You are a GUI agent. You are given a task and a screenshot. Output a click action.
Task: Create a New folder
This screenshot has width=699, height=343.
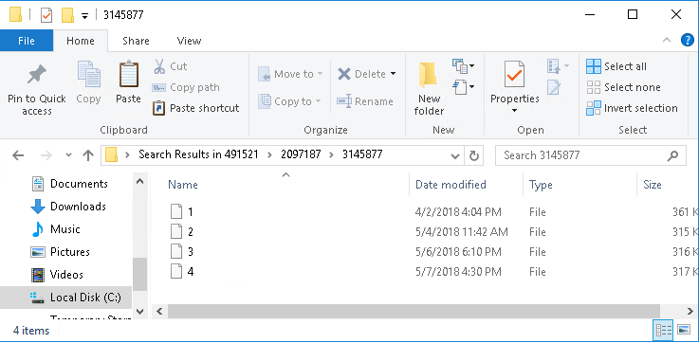[429, 88]
